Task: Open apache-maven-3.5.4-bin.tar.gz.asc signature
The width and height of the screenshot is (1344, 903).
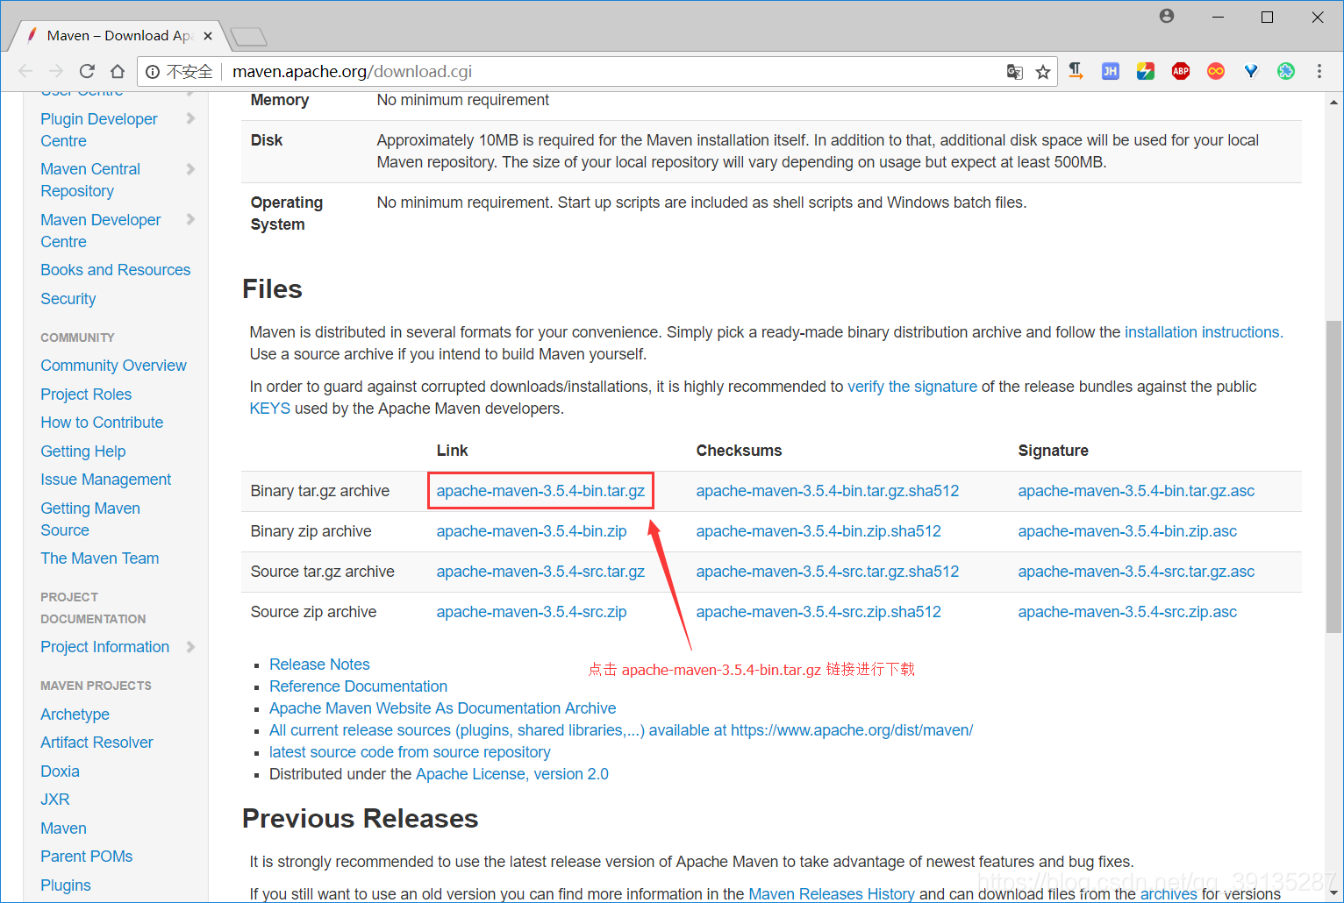Action: pyautogui.click(x=1136, y=491)
